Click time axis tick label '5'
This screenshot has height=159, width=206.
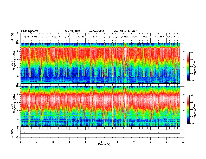coord(102,142)
